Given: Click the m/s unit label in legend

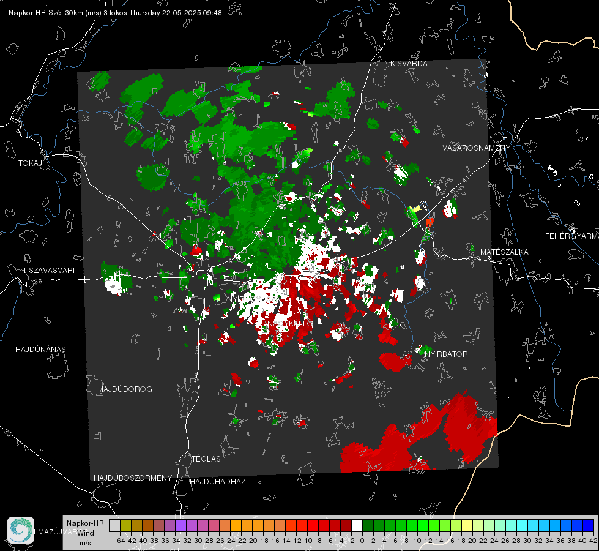Looking at the screenshot, I should pyautogui.click(x=85, y=542).
